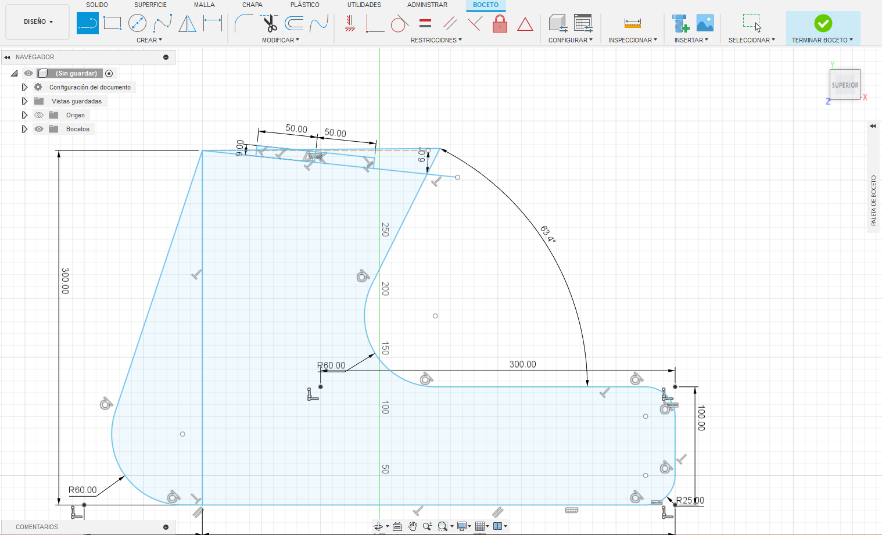Select the Trim scissors tool

tap(270, 23)
